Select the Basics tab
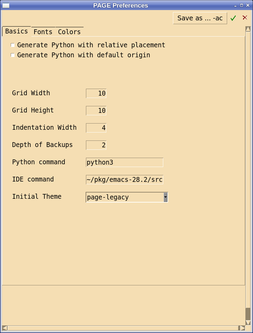 [16, 31]
